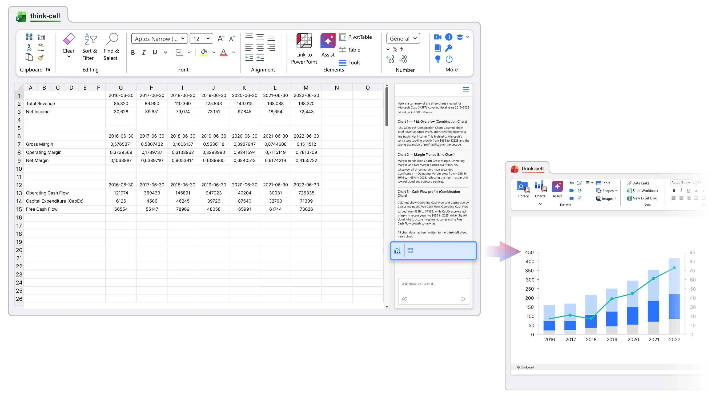711x400 pixels.
Task: Click the Paste clipboard icon in Excel
Action: [x=41, y=47]
